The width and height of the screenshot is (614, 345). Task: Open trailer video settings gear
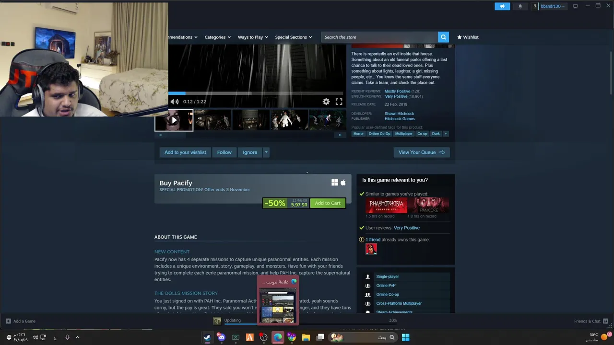click(326, 102)
